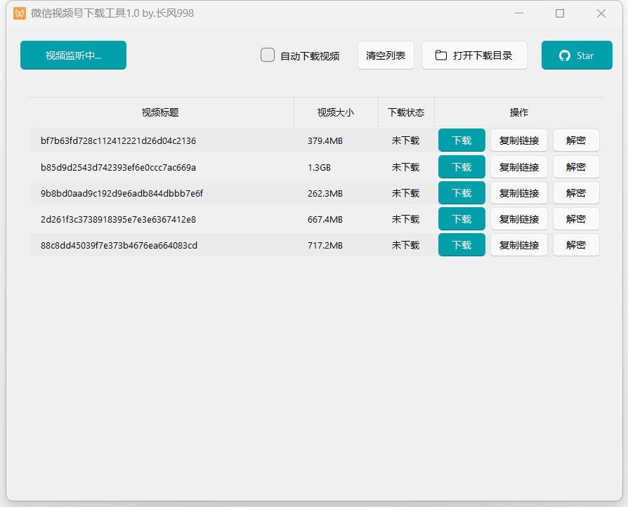The image size is (628, 507).
Task: Click the video size column header
Action: click(x=336, y=112)
